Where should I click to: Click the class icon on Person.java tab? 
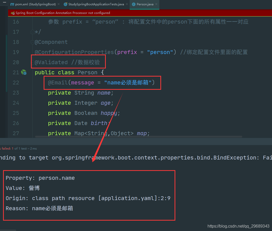pos(134,4)
